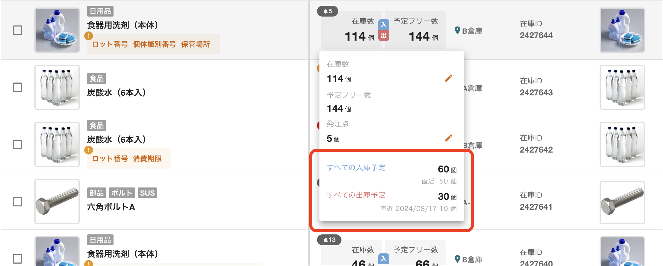Click the ボルト tag on hex bolt
The height and width of the screenshot is (266, 663).
click(122, 193)
